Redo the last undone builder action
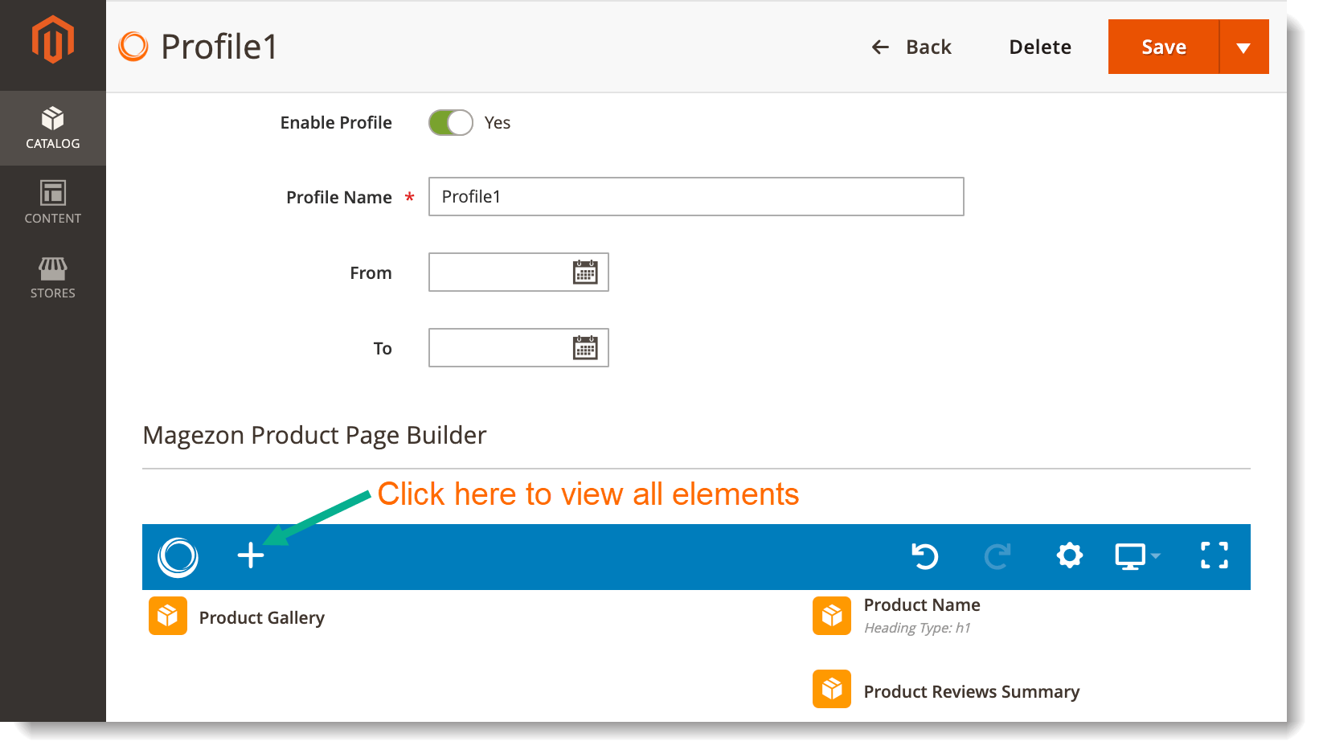The height and width of the screenshot is (754, 1319). click(997, 555)
